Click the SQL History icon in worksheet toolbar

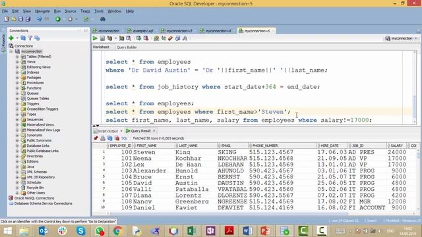[177, 38]
